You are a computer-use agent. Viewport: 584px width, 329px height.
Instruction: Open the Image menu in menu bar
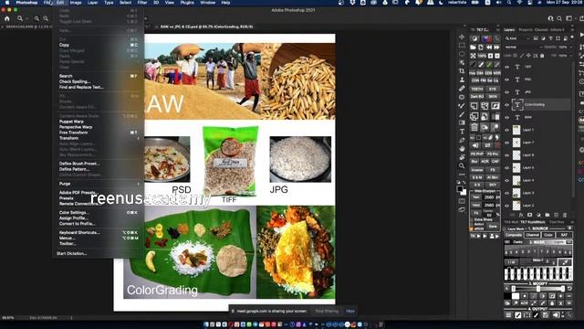76,3
